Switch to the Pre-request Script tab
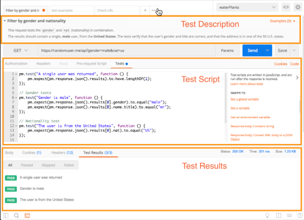304x220 pixels. click(92, 64)
